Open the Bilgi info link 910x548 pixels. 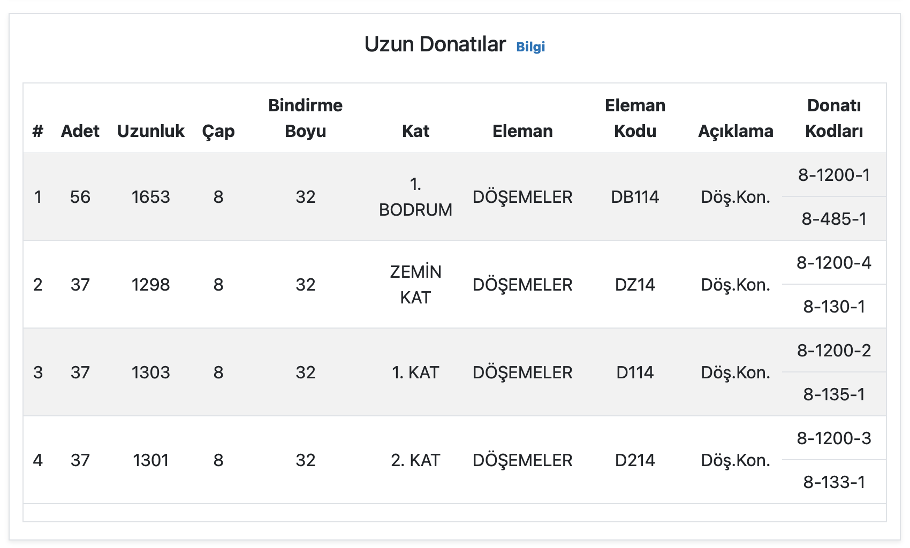[x=530, y=47]
